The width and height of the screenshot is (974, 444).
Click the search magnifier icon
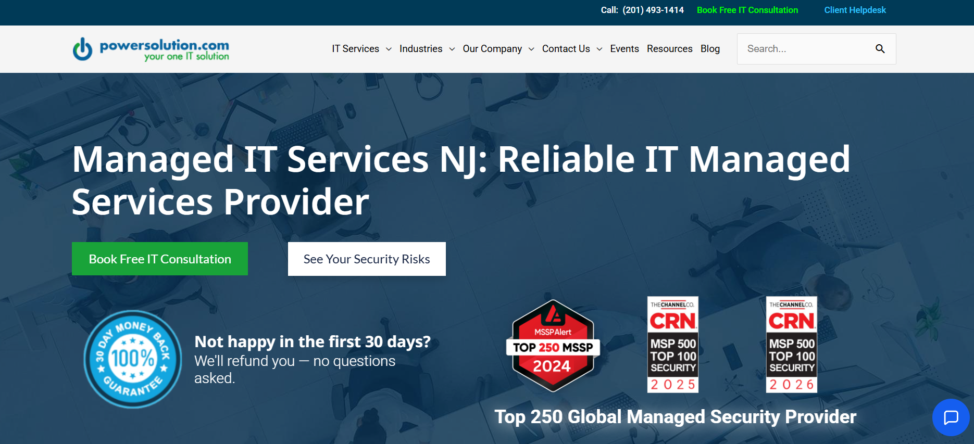click(880, 49)
